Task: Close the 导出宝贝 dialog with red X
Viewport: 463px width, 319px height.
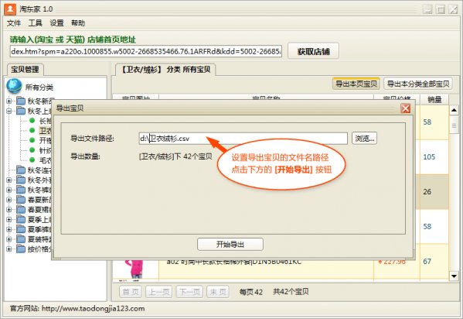Action: 406,108
